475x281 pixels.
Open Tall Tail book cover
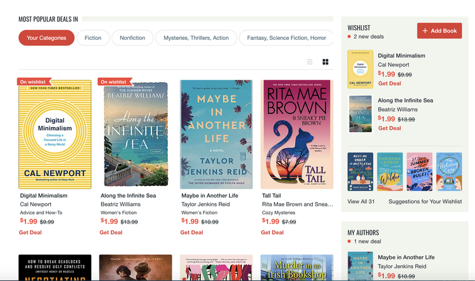pos(297,134)
